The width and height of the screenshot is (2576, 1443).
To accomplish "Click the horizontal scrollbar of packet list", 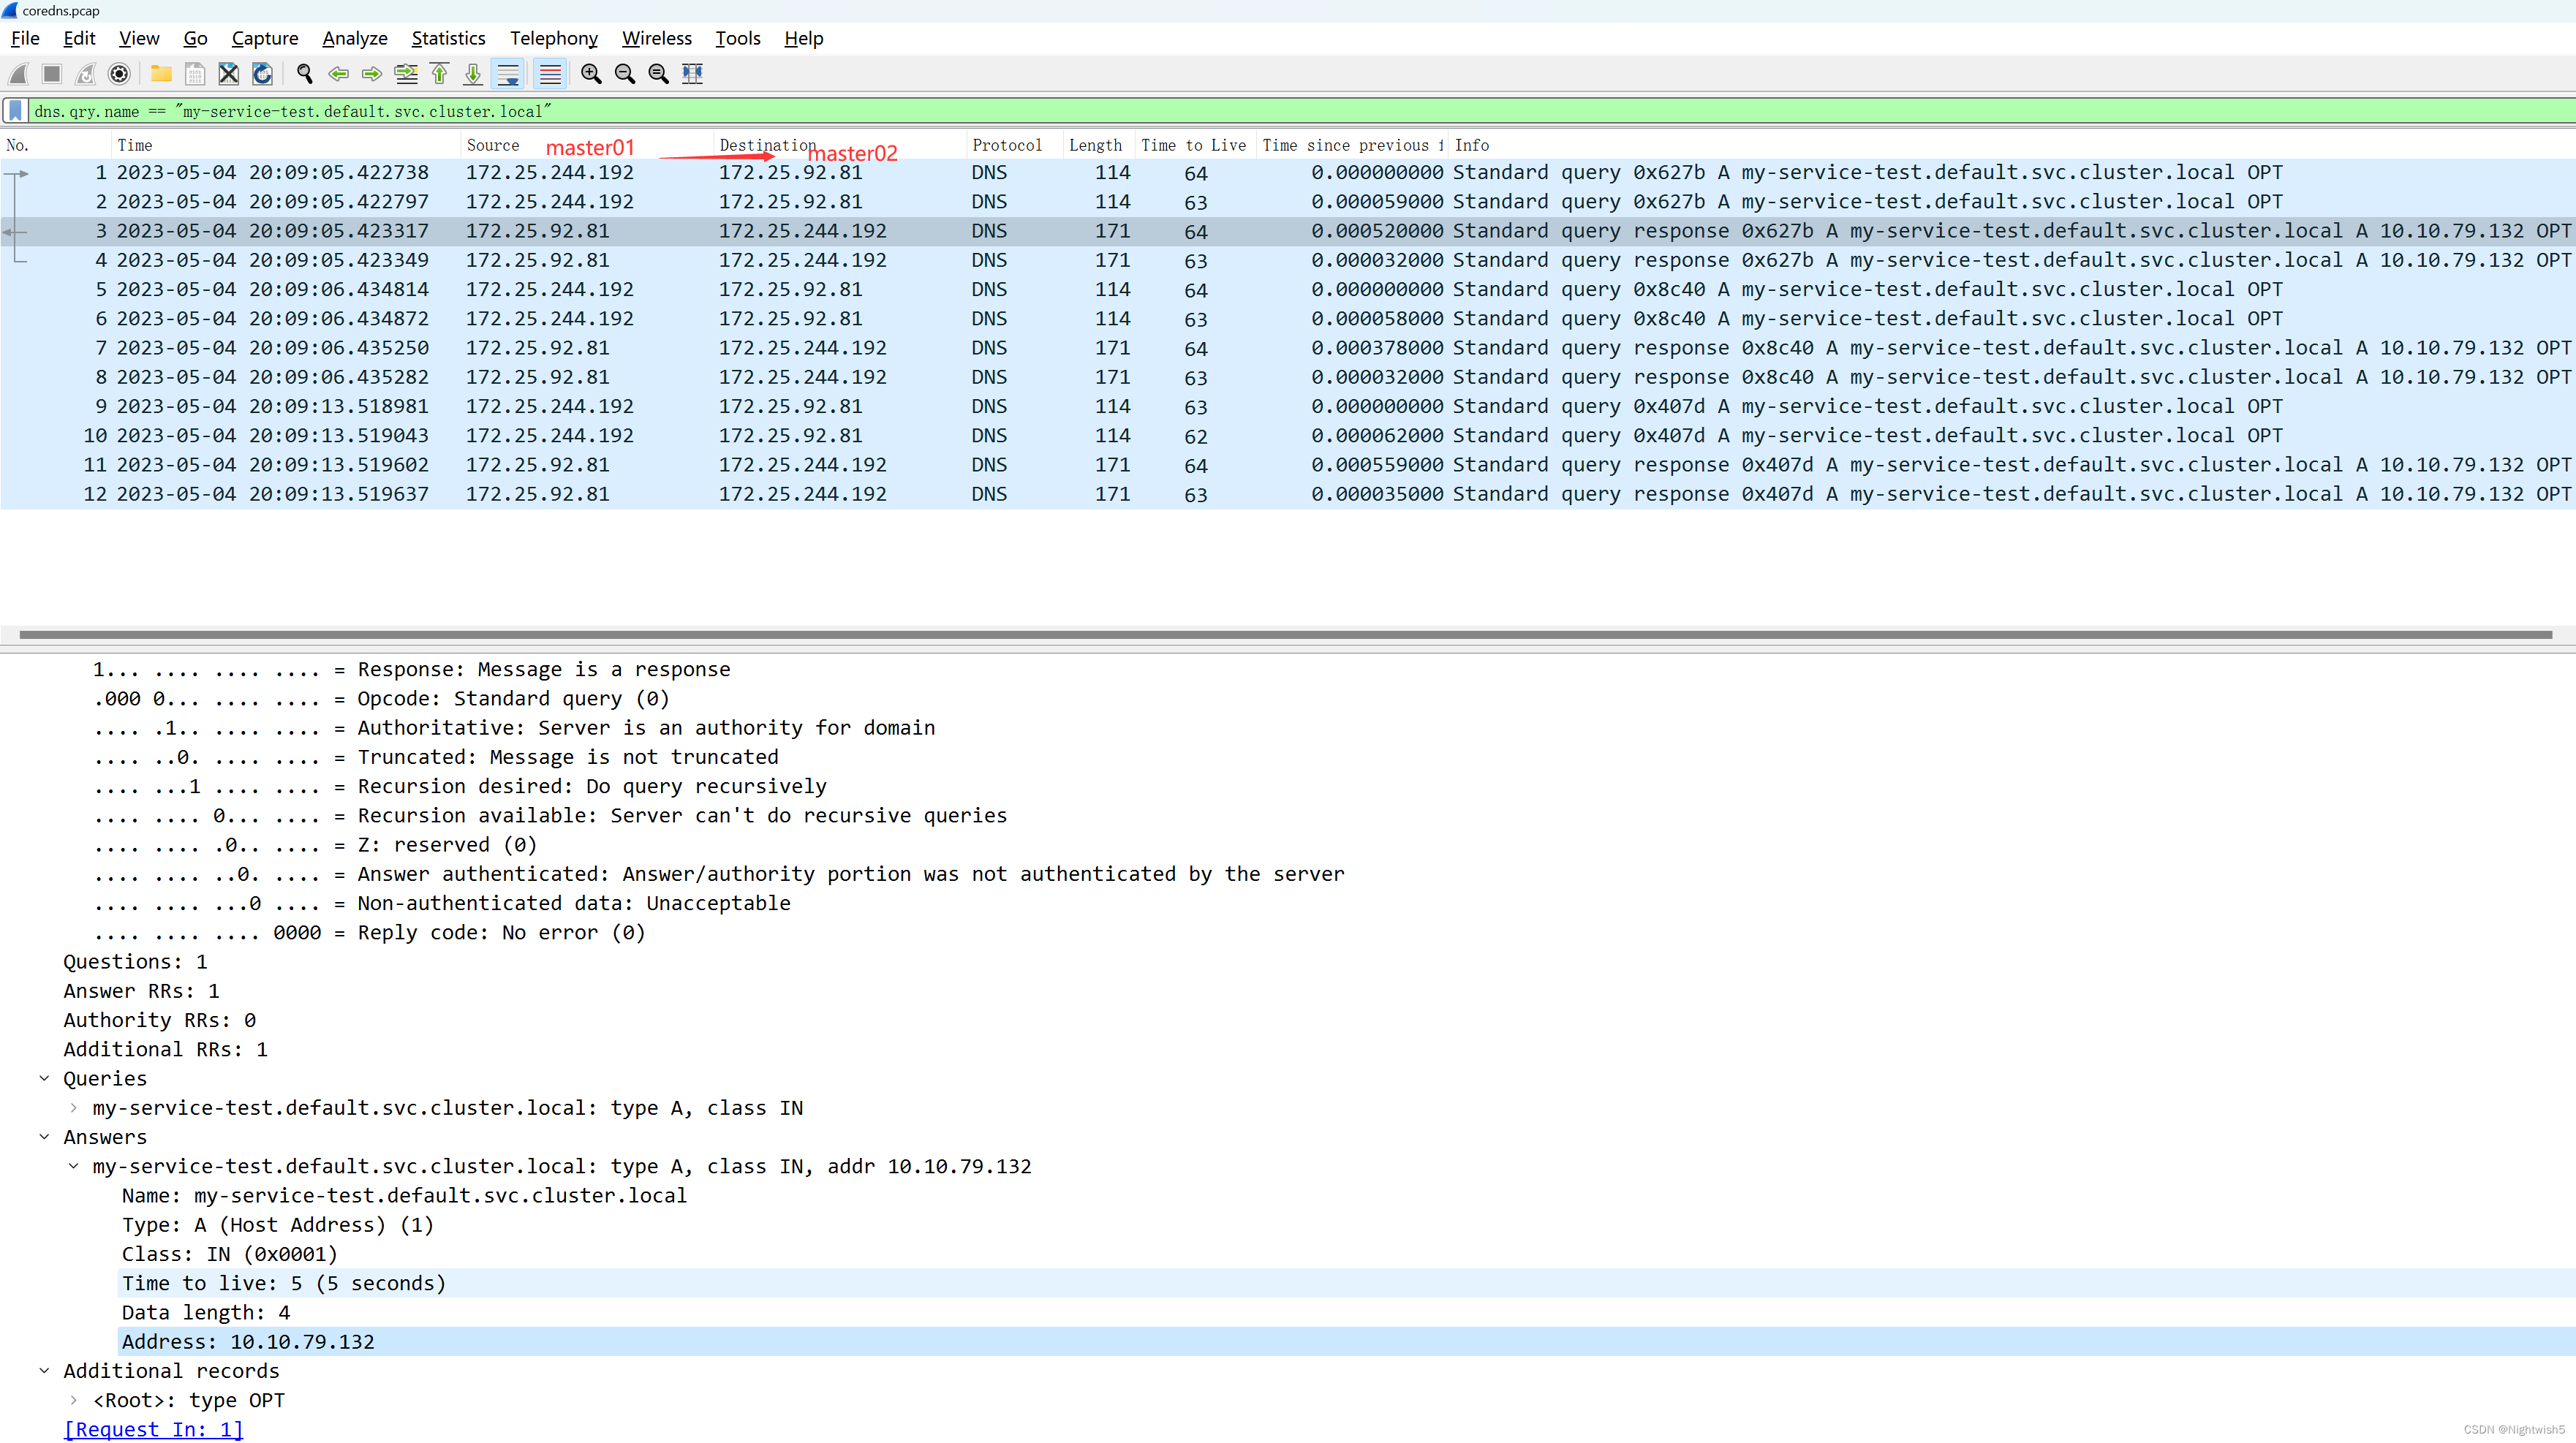I will pyautogui.click(x=1285, y=634).
